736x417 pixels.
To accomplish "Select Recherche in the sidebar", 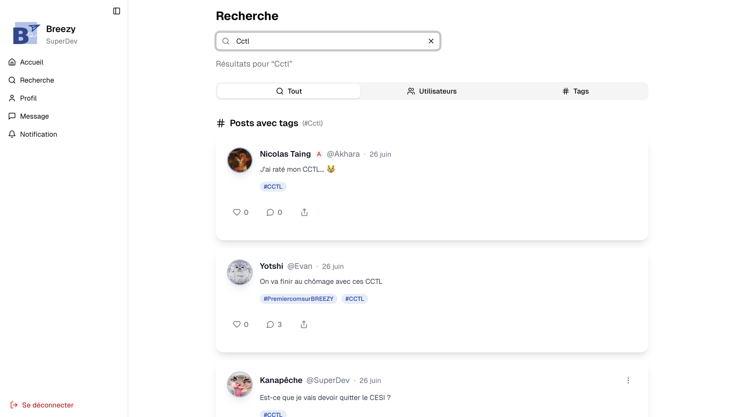I will click(37, 80).
